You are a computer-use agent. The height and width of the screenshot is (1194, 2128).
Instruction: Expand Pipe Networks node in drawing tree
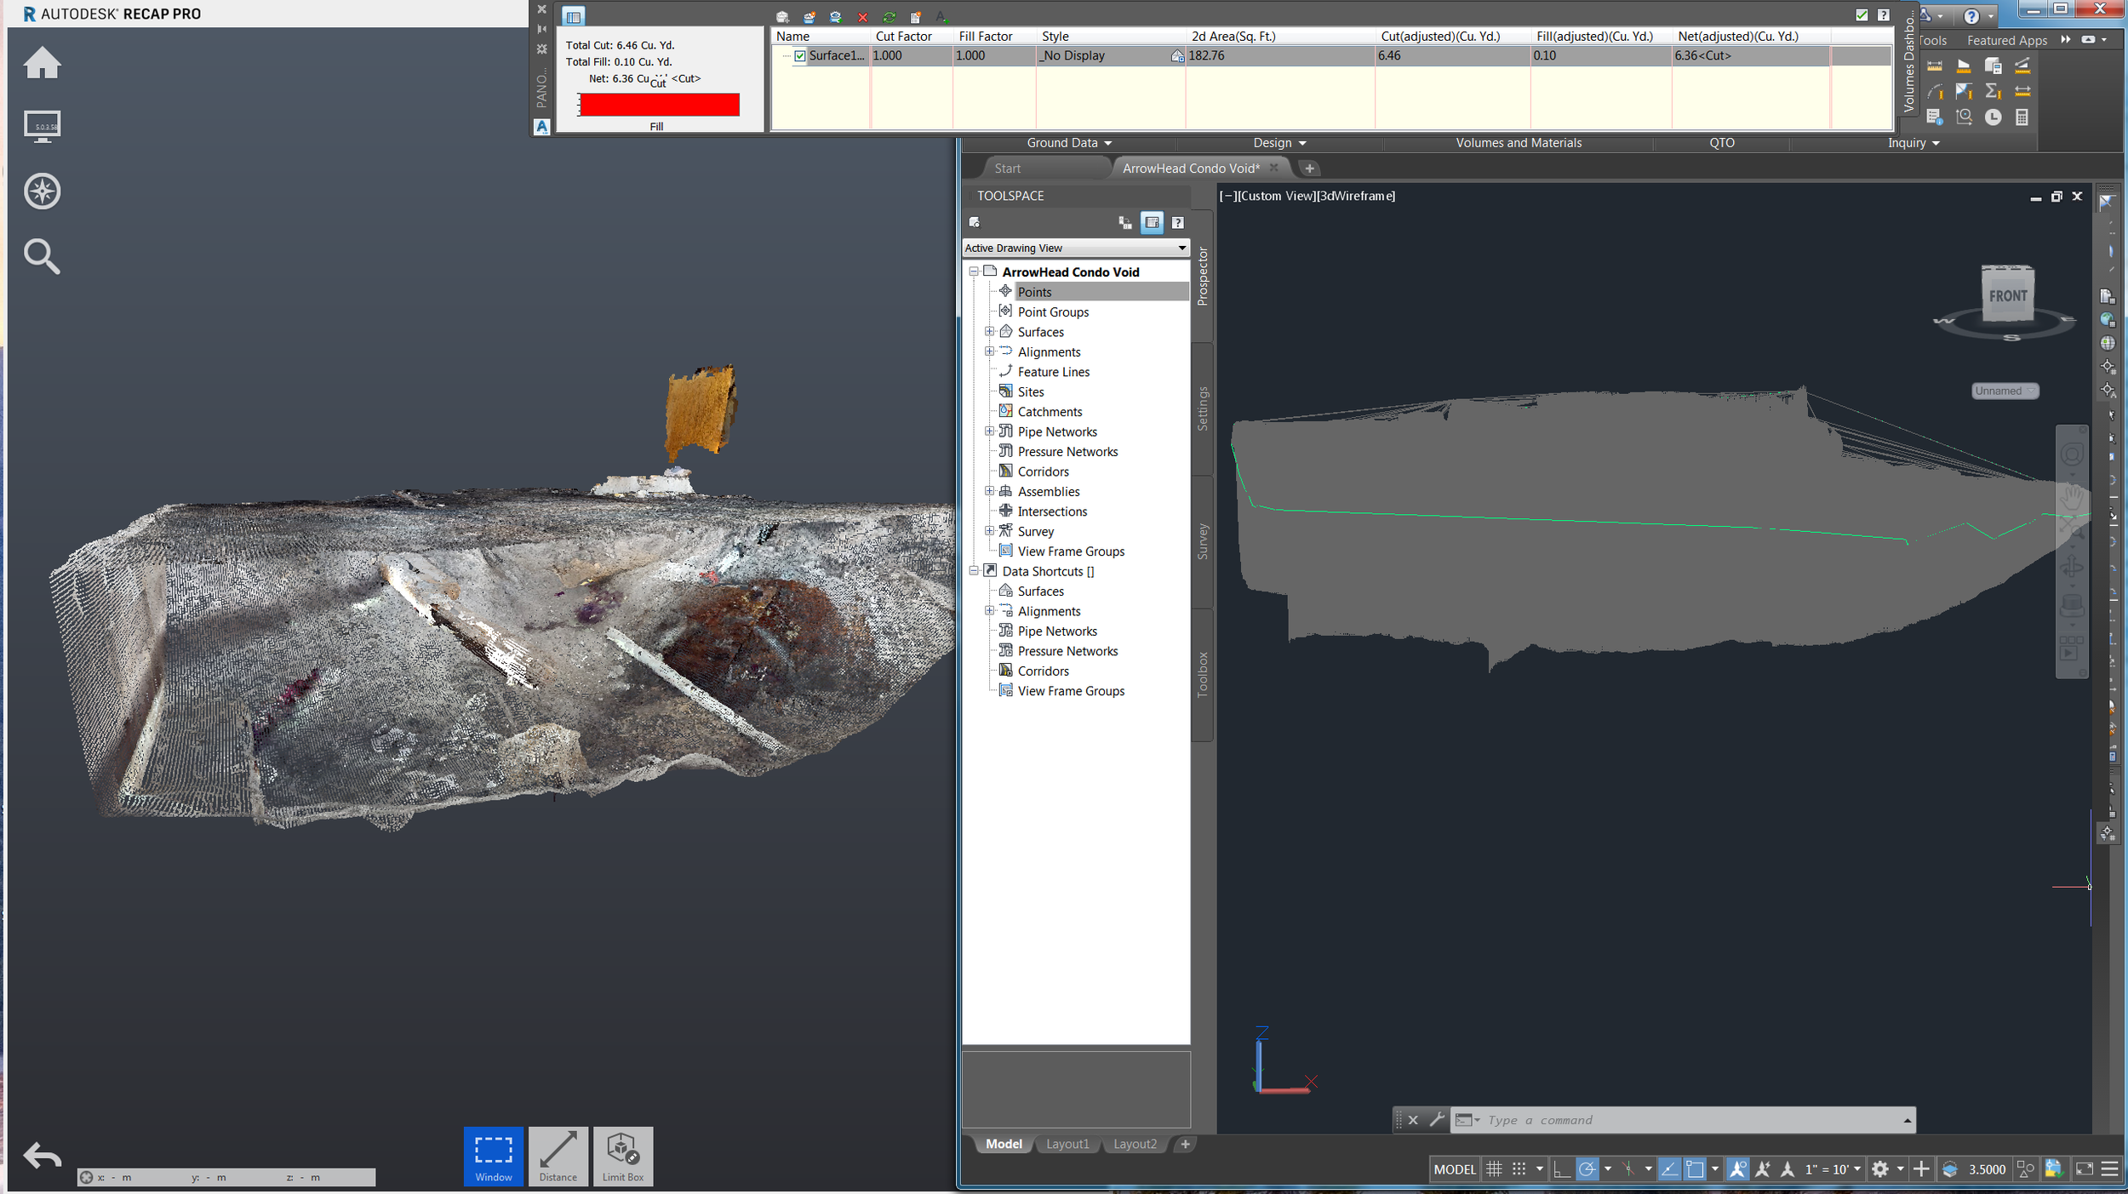pos(989,431)
